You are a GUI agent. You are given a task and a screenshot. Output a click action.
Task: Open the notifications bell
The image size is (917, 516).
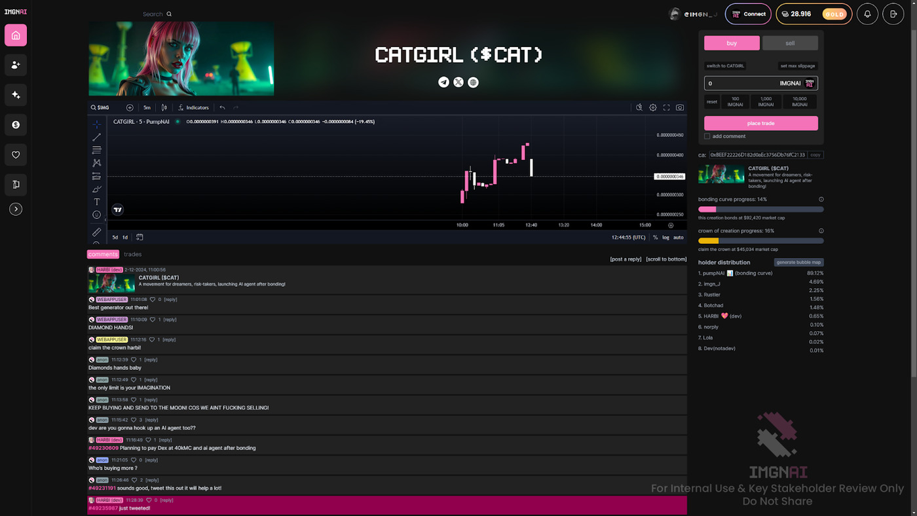pyautogui.click(x=867, y=14)
